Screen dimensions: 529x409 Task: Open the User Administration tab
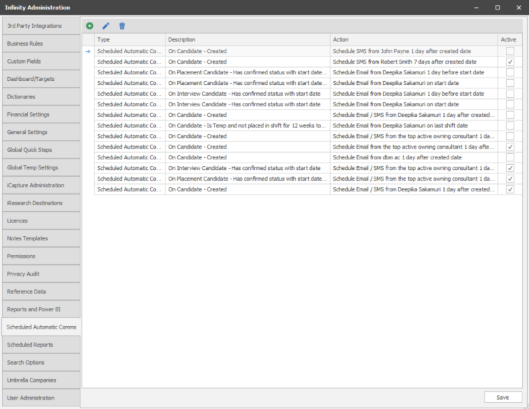click(40, 398)
